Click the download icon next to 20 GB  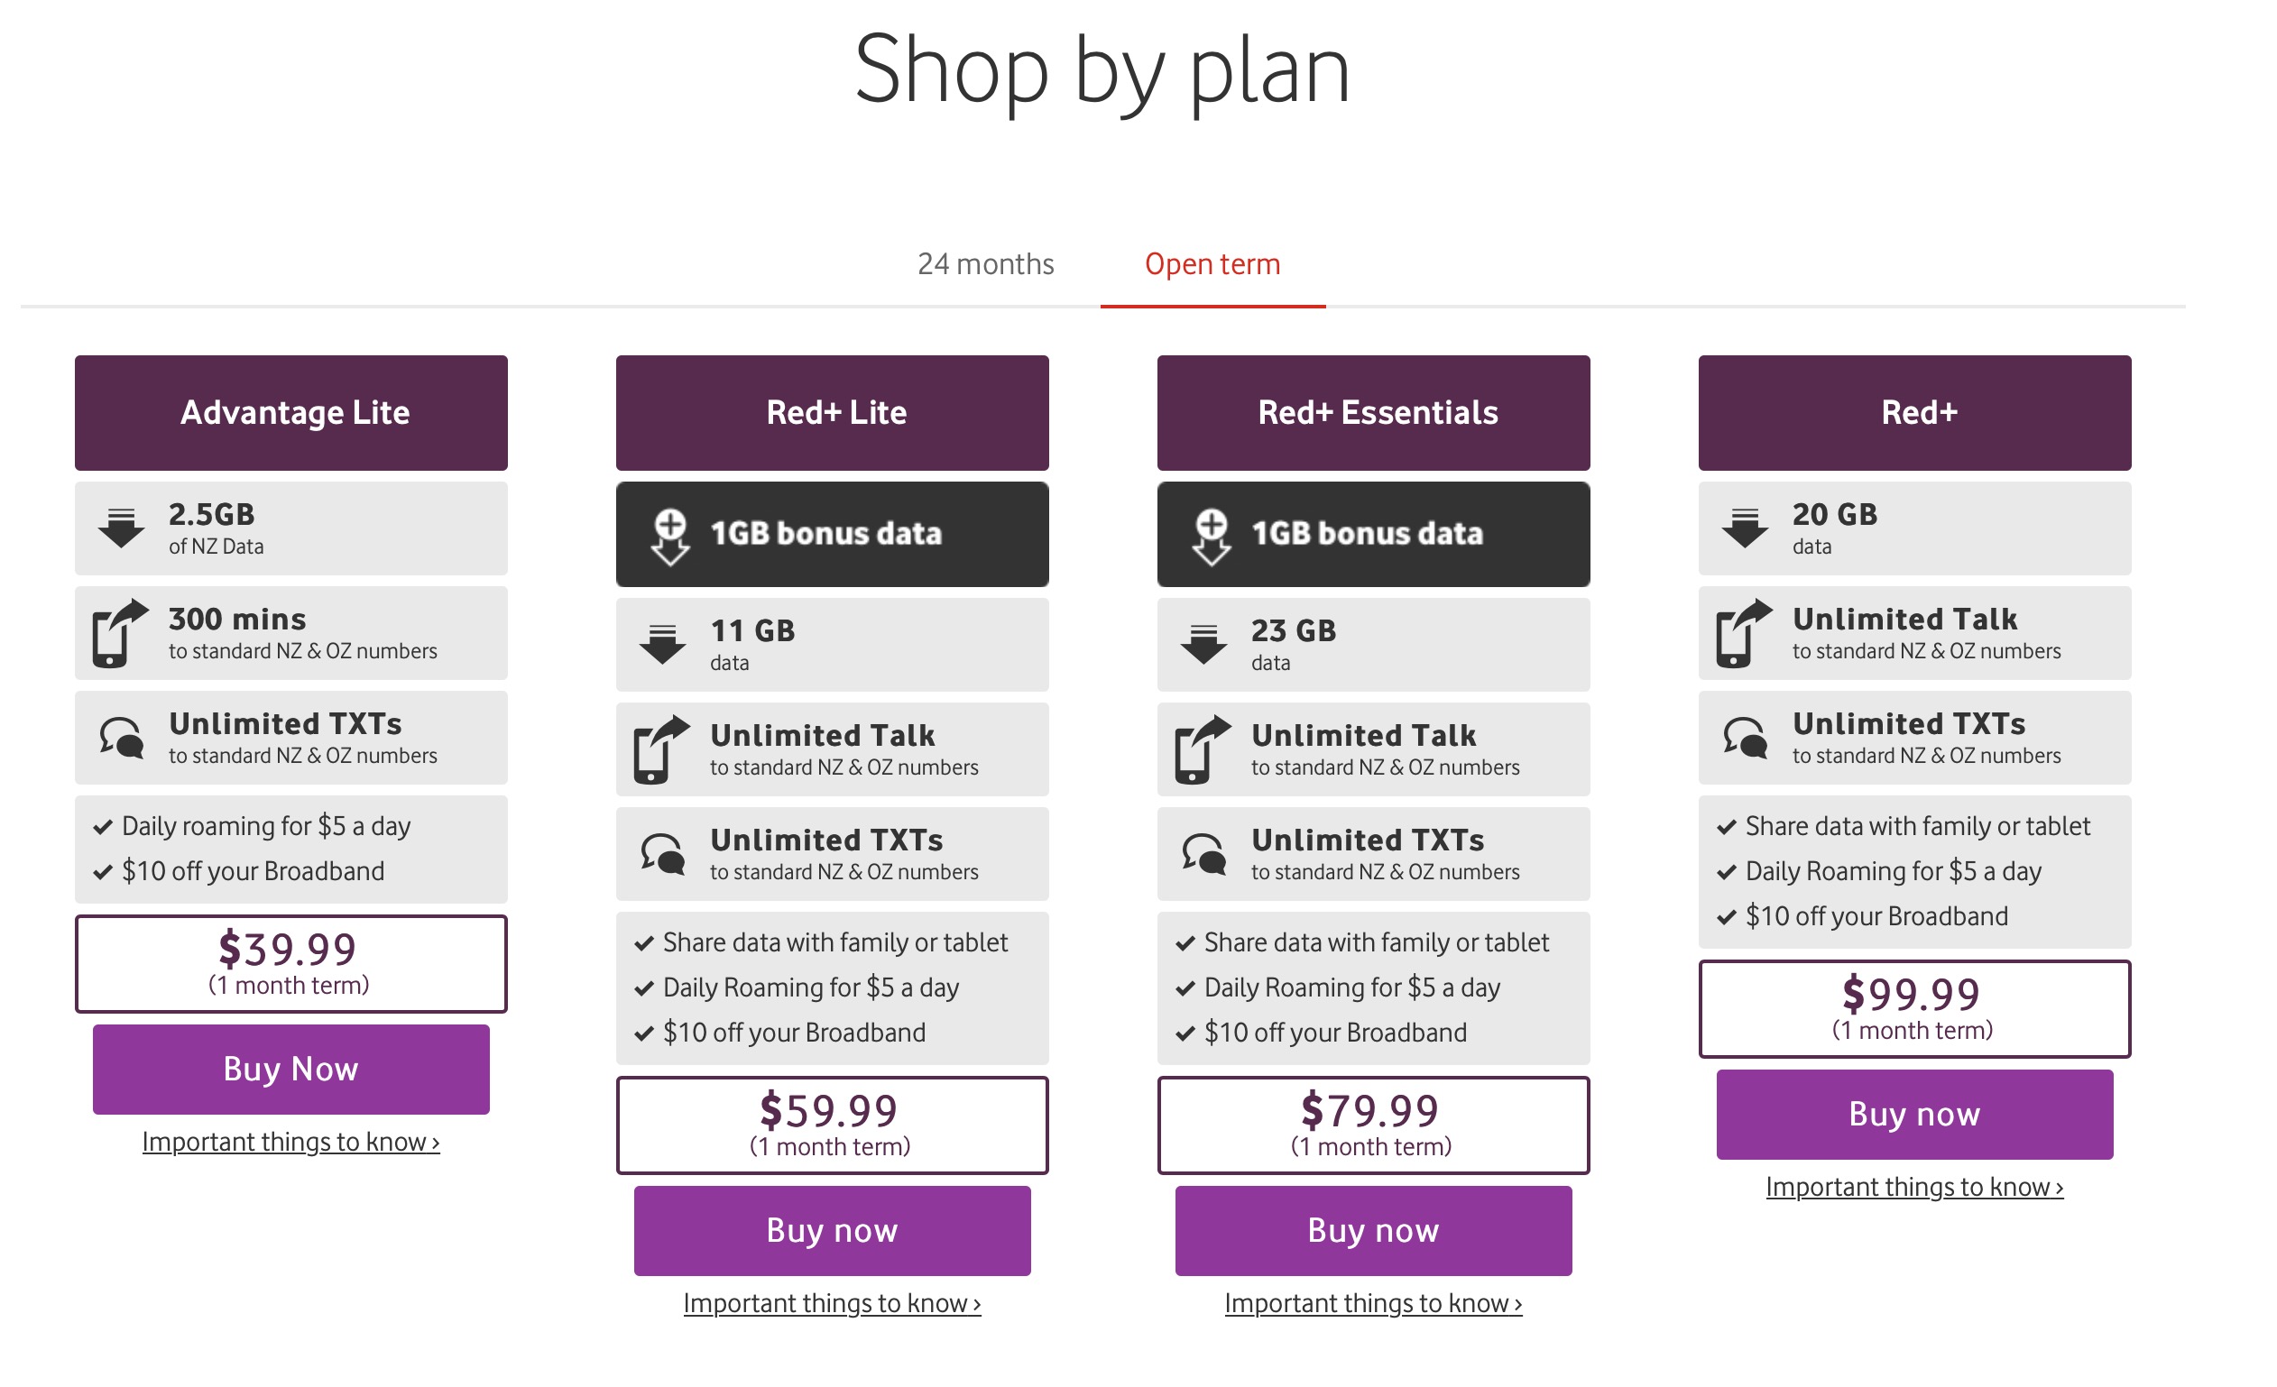click(1745, 528)
